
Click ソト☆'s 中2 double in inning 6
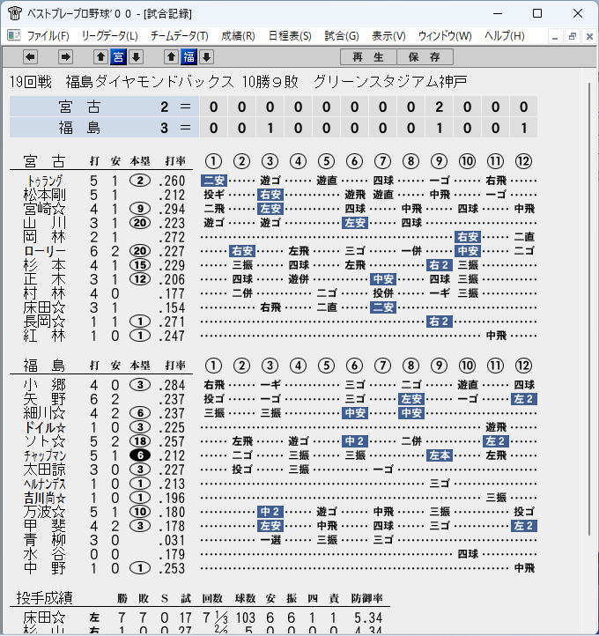pyautogui.click(x=355, y=441)
